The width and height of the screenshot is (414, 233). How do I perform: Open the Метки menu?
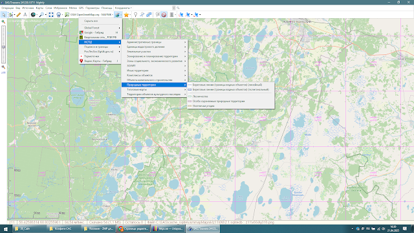point(73,8)
